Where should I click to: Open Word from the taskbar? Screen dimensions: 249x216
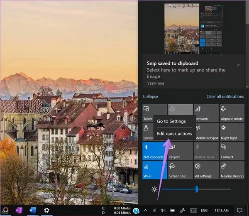(33, 210)
